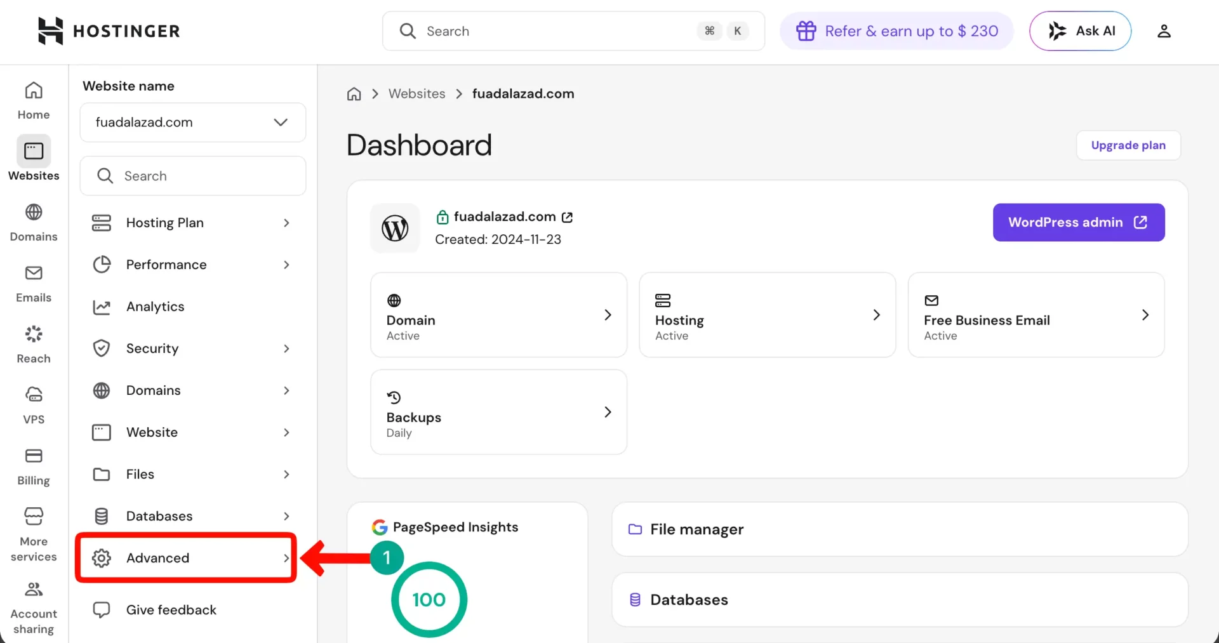Open external link icon beside fuadalazad.com
The height and width of the screenshot is (643, 1219).
click(x=568, y=217)
